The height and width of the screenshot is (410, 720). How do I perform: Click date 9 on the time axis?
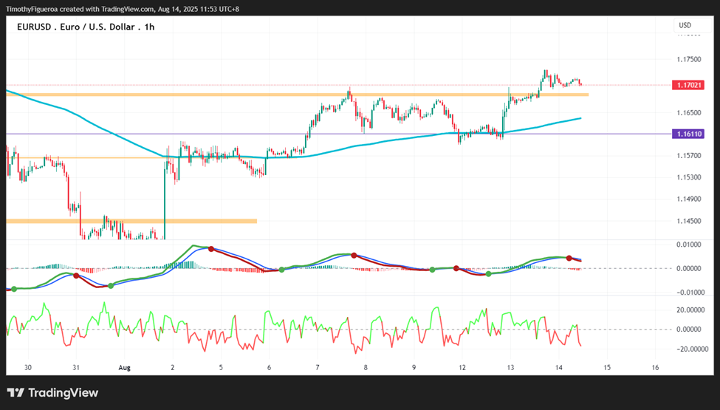coord(414,368)
